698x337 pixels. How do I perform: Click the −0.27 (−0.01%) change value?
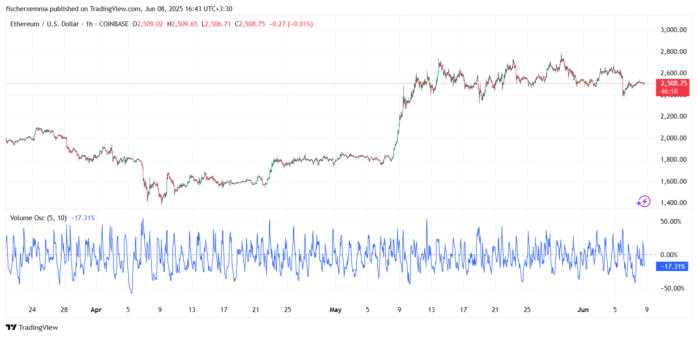(x=290, y=24)
